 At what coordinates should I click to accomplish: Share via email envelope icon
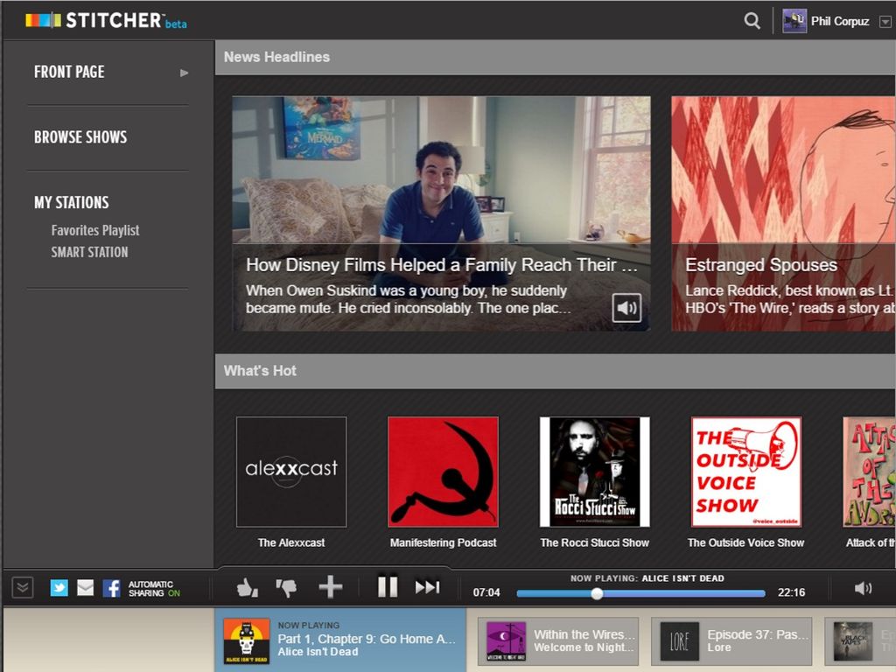pos(85,587)
